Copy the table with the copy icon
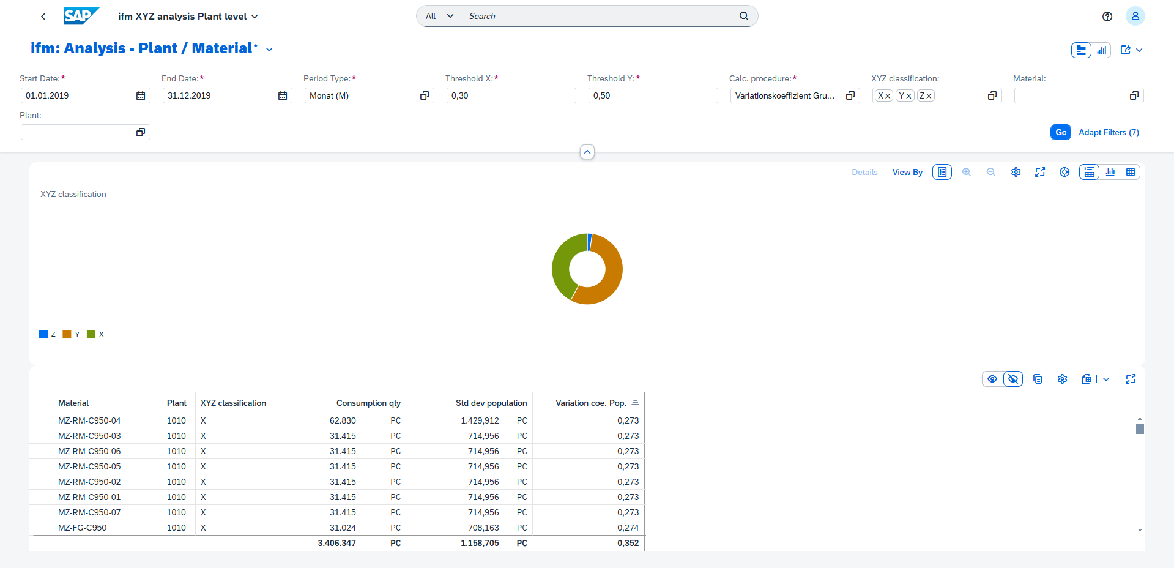Screen dimensions: 1174x568 pyautogui.click(x=1038, y=379)
